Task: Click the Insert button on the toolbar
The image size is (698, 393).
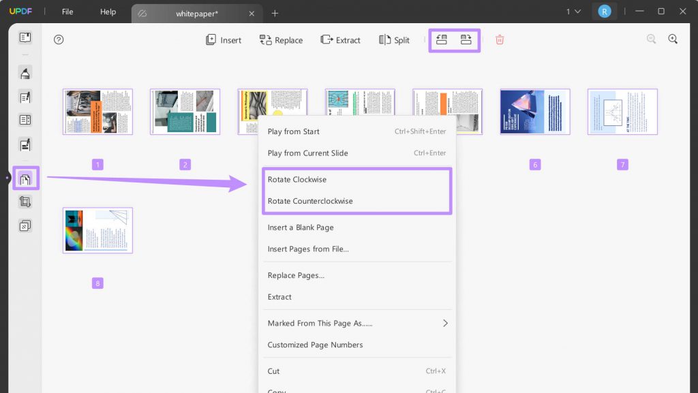Action: 223,40
